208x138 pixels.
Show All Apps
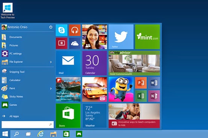[27, 116]
